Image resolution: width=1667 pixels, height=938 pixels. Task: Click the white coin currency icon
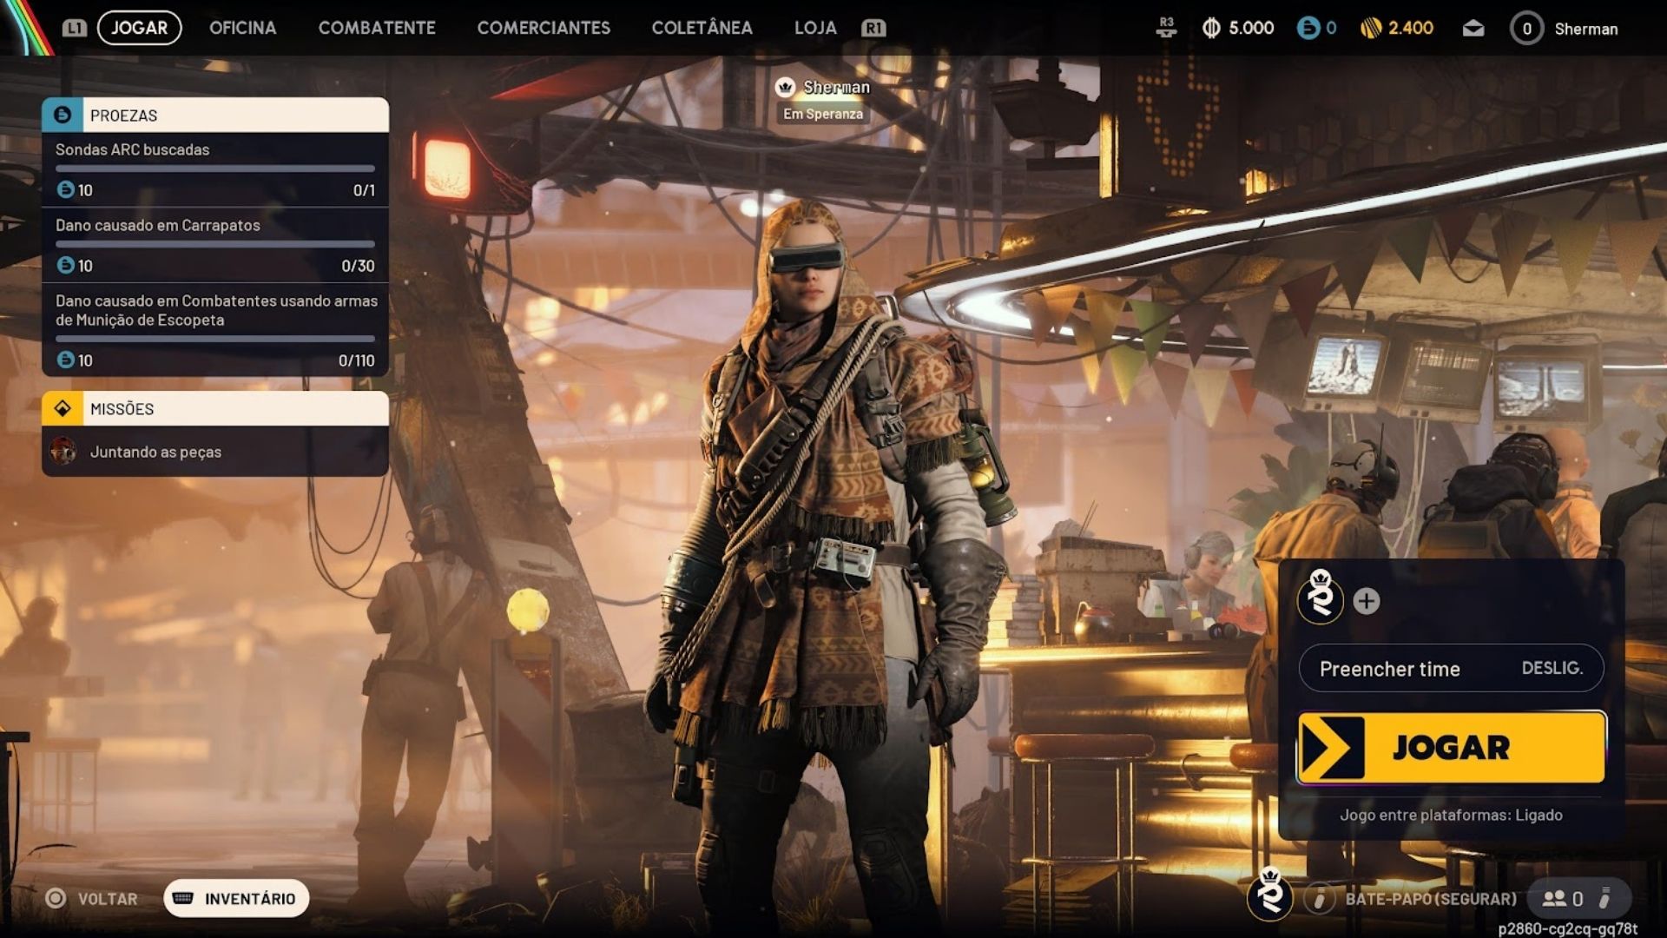pyautogui.click(x=1211, y=29)
